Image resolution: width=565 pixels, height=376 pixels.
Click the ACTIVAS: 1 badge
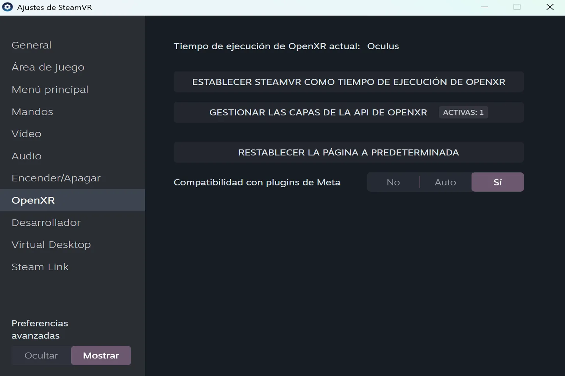pos(463,112)
